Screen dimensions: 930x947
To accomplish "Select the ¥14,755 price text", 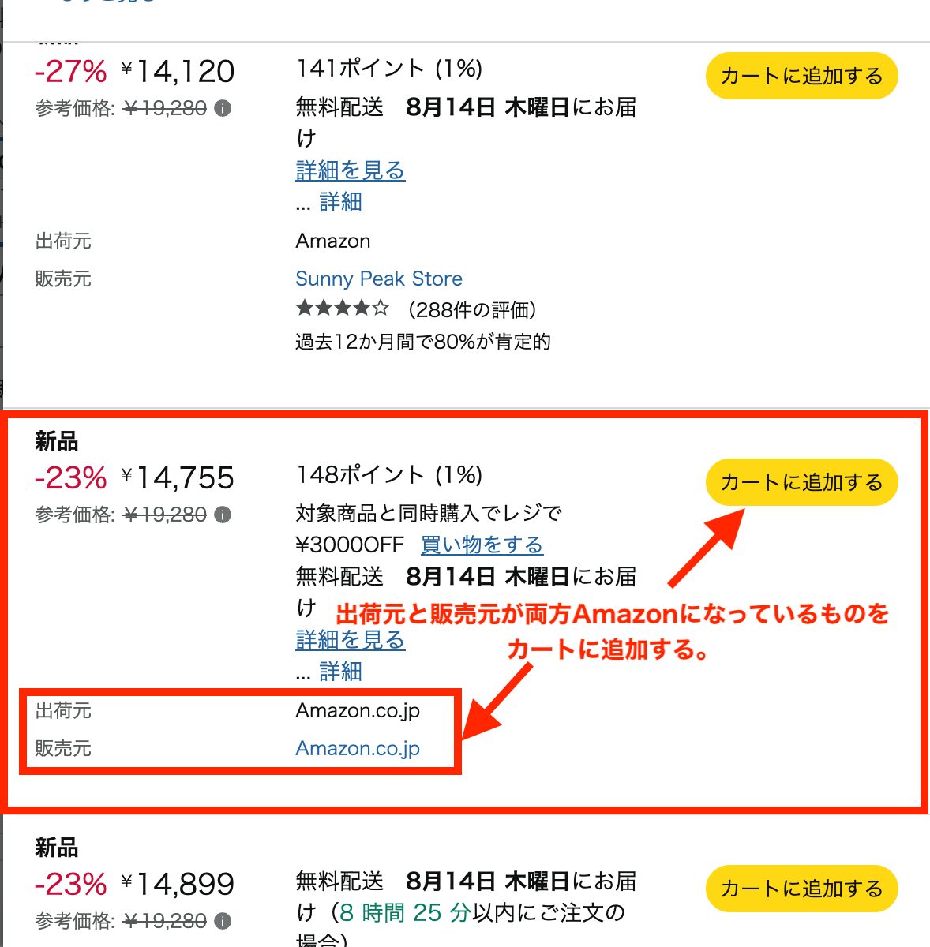I will coord(178,478).
